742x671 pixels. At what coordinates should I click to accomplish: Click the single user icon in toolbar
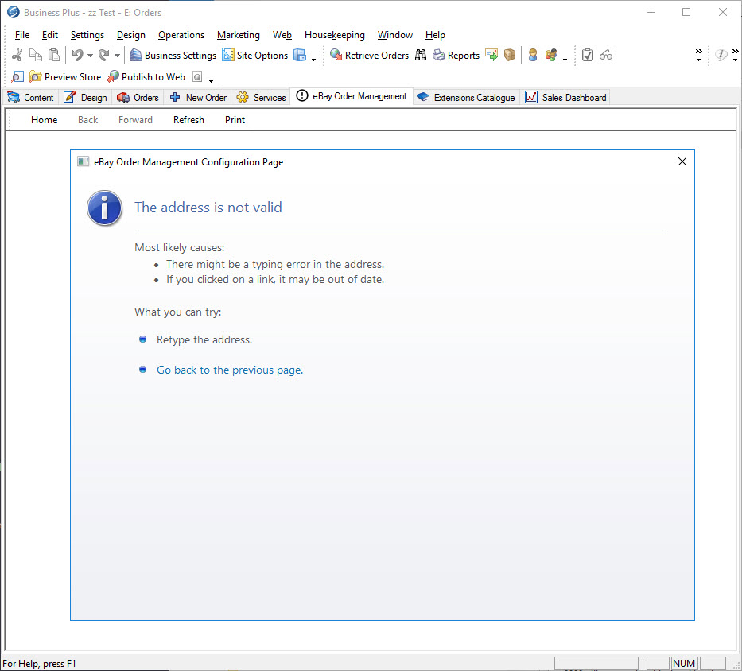pyautogui.click(x=533, y=56)
